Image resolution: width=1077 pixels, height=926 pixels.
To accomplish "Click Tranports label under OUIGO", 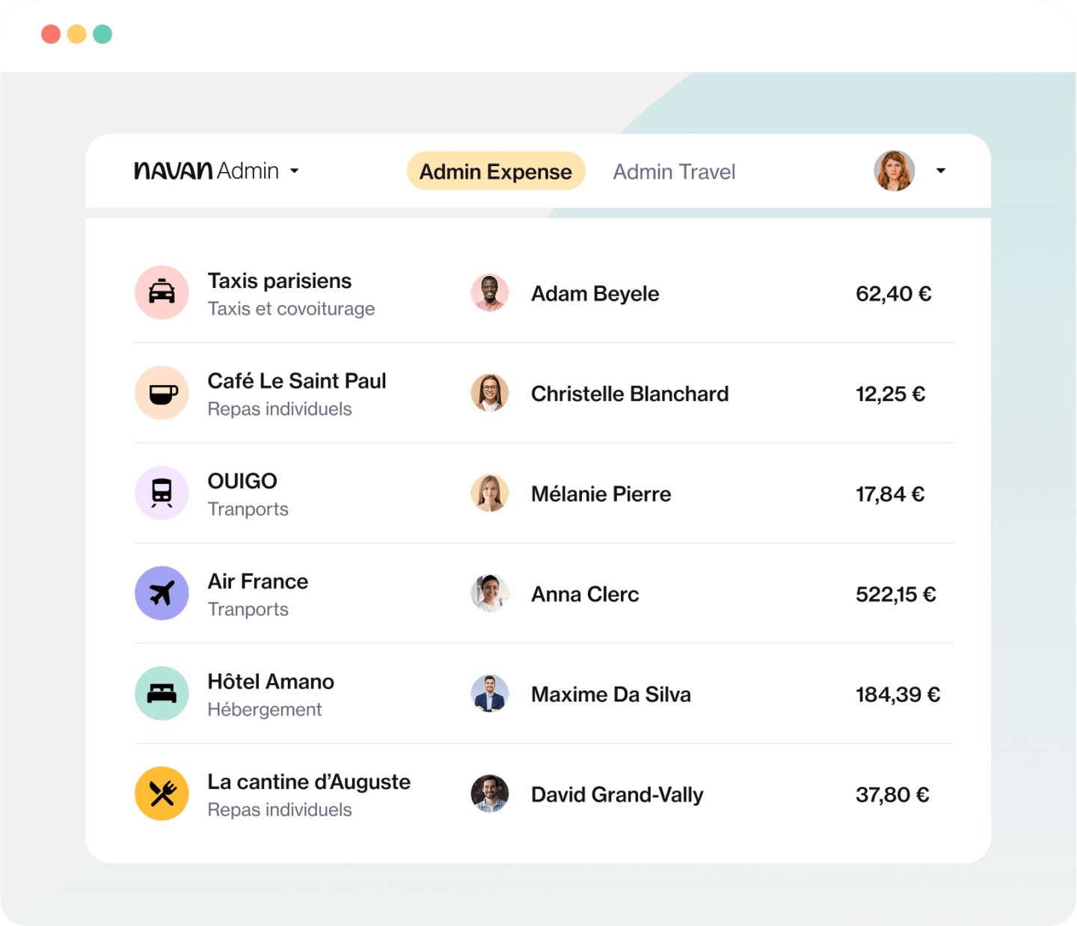I will click(x=248, y=509).
